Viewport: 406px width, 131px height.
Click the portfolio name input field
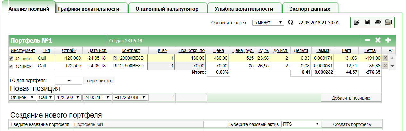tap(138, 124)
